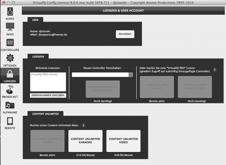Click Diesen Controller freischalten button
This screenshot has width=226, height=165.
[103, 89]
